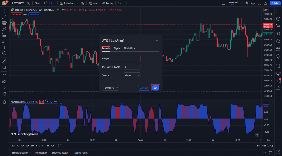Toggle stay in drawing mode
The width and height of the screenshot is (282, 156).
point(4,81)
